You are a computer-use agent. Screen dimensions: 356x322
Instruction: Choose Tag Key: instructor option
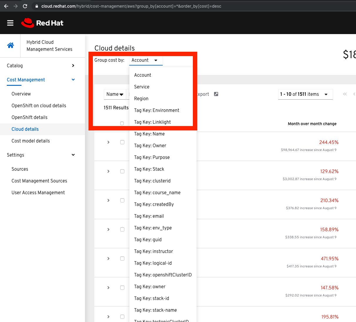point(163,251)
